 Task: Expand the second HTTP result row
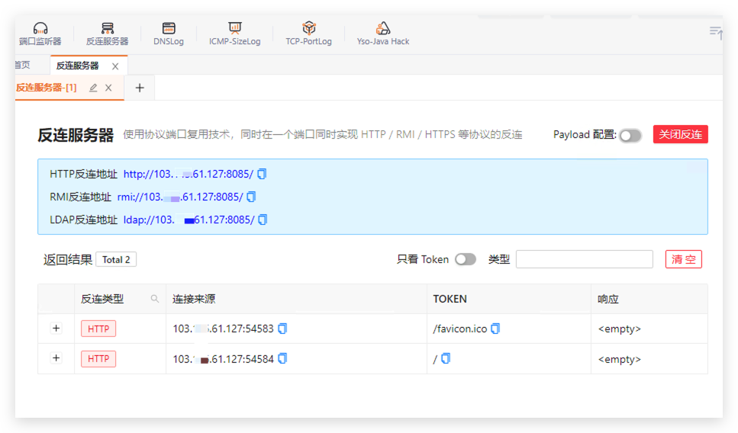pyautogui.click(x=56, y=358)
